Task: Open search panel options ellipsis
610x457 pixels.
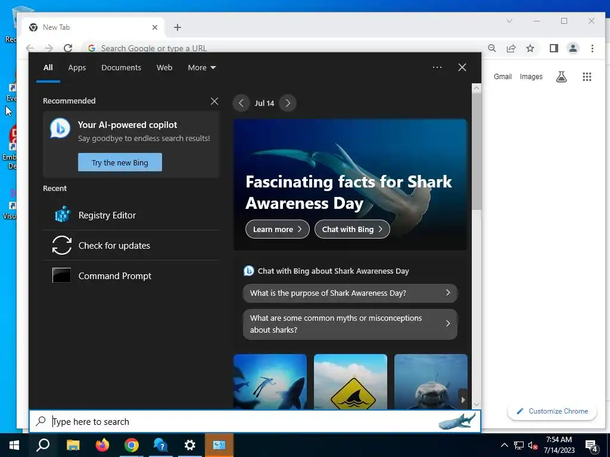Action: [x=437, y=67]
